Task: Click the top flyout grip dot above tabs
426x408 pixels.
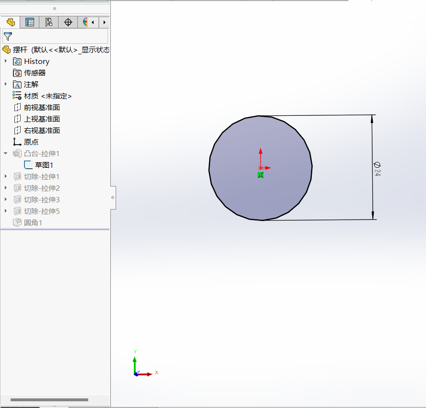Action: (55, 9)
